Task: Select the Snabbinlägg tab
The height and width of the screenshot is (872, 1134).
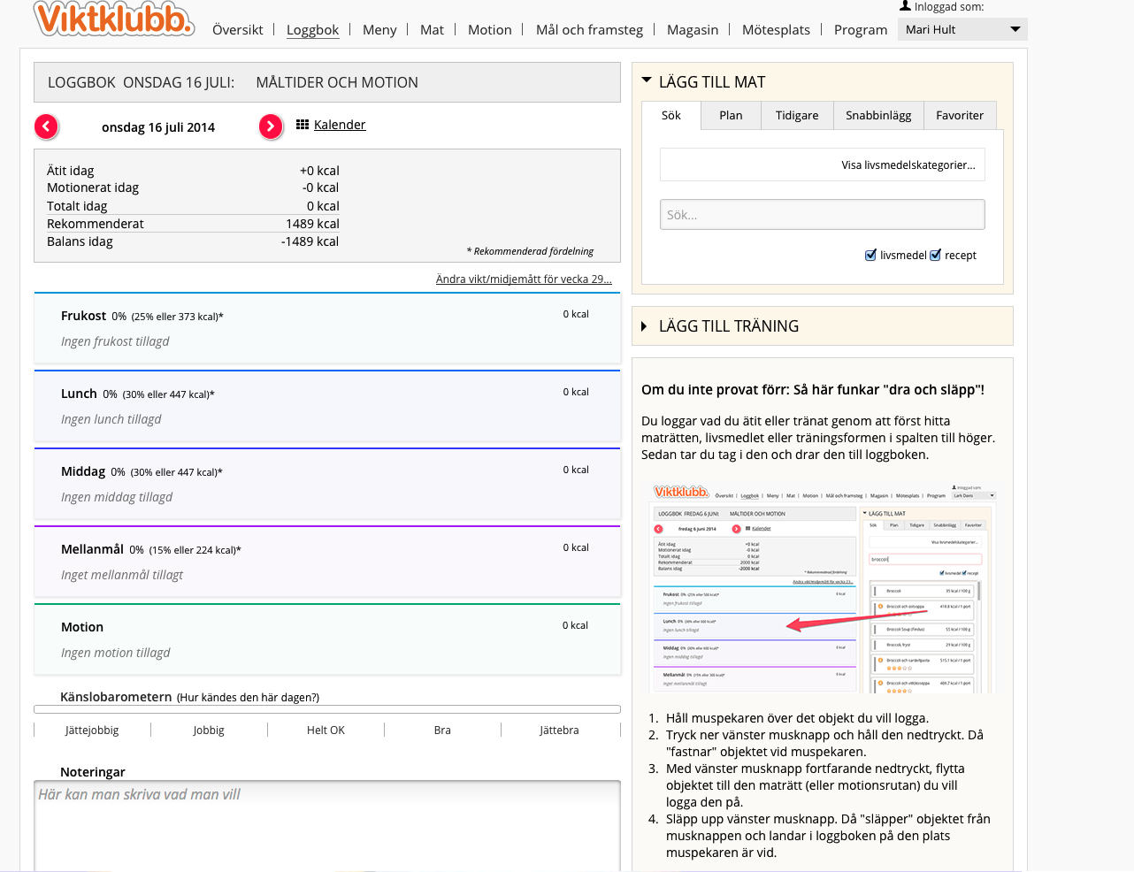Action: coord(877,116)
